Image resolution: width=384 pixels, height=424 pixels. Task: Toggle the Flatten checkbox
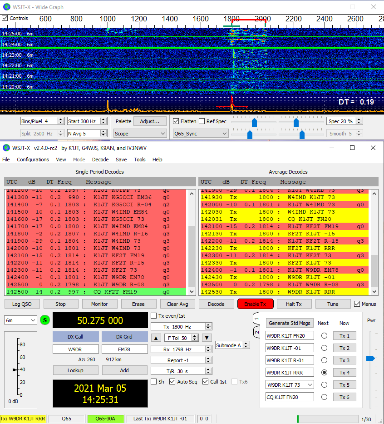tap(176, 121)
